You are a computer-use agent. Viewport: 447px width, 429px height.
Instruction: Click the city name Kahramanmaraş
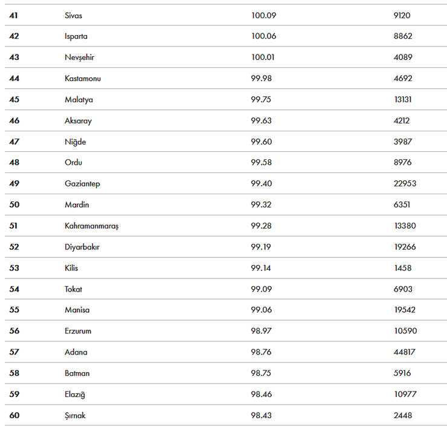click(x=92, y=226)
